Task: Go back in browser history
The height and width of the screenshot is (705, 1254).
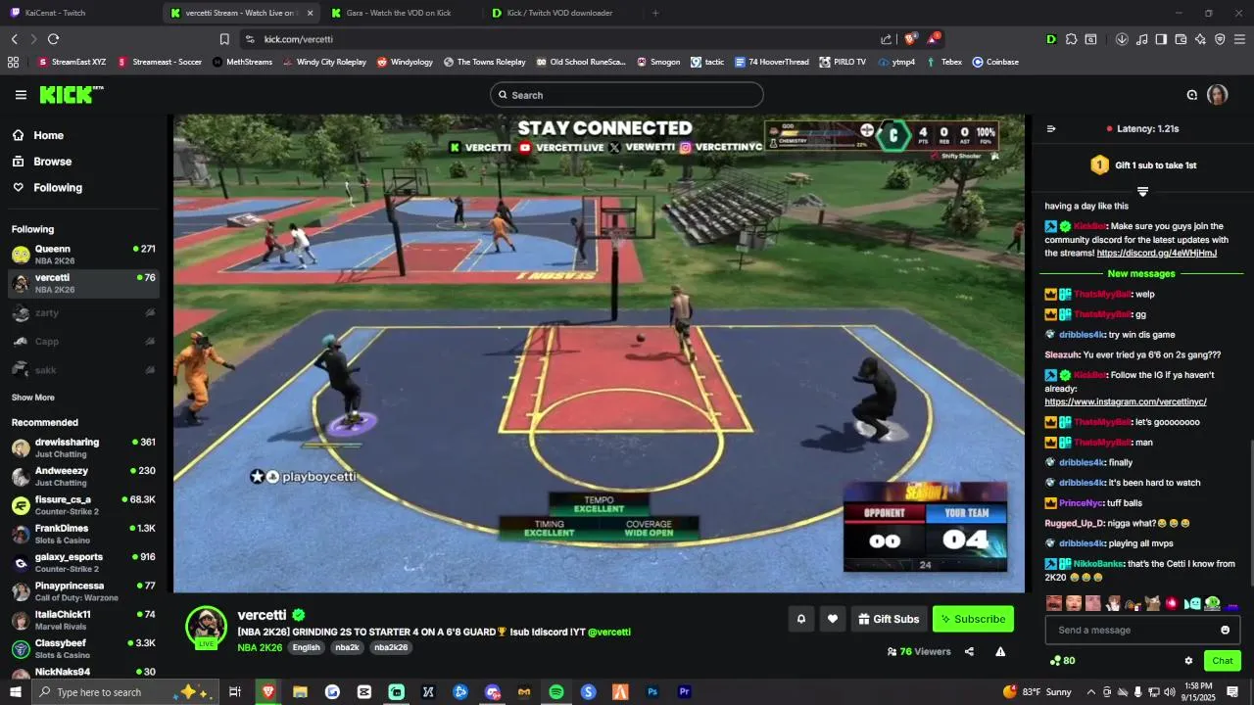Action: point(14,39)
